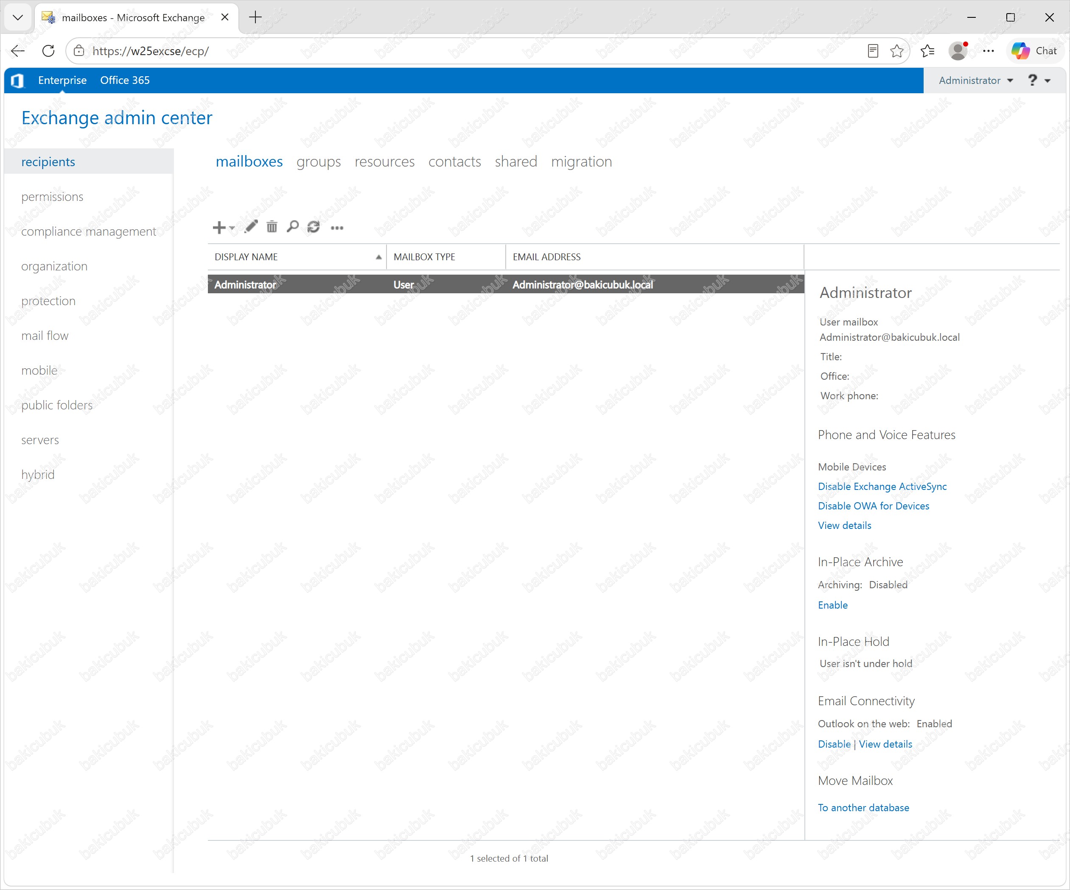Go to permissions in the sidebar
Viewport: 1070px width, 890px height.
coord(52,196)
